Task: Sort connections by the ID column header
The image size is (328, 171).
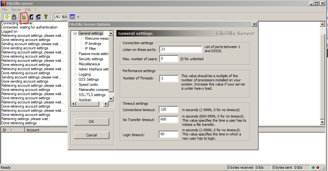Action: click(x=12, y=130)
